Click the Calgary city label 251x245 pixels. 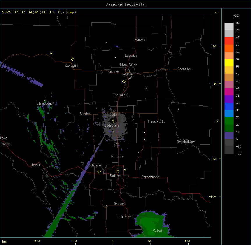pos(116,175)
